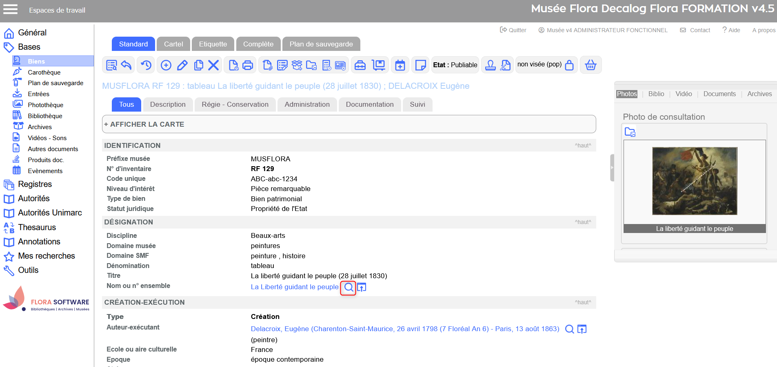The height and width of the screenshot is (367, 777).
Task: Open hamburger menu at top left
Action: (x=11, y=9)
